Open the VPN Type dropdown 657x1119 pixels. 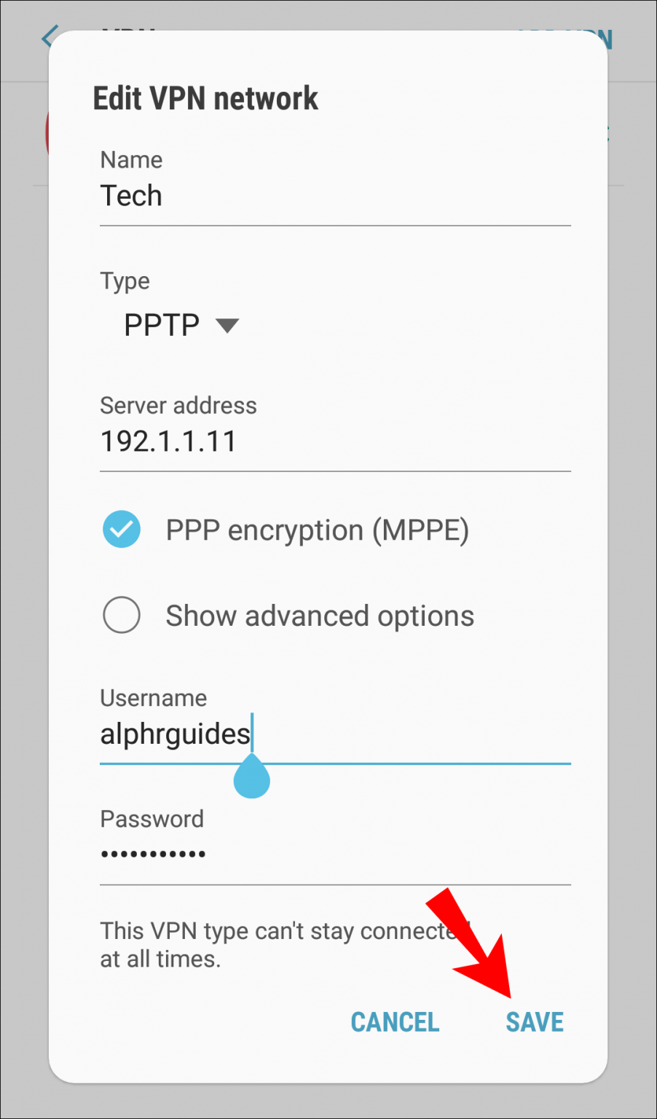point(181,326)
